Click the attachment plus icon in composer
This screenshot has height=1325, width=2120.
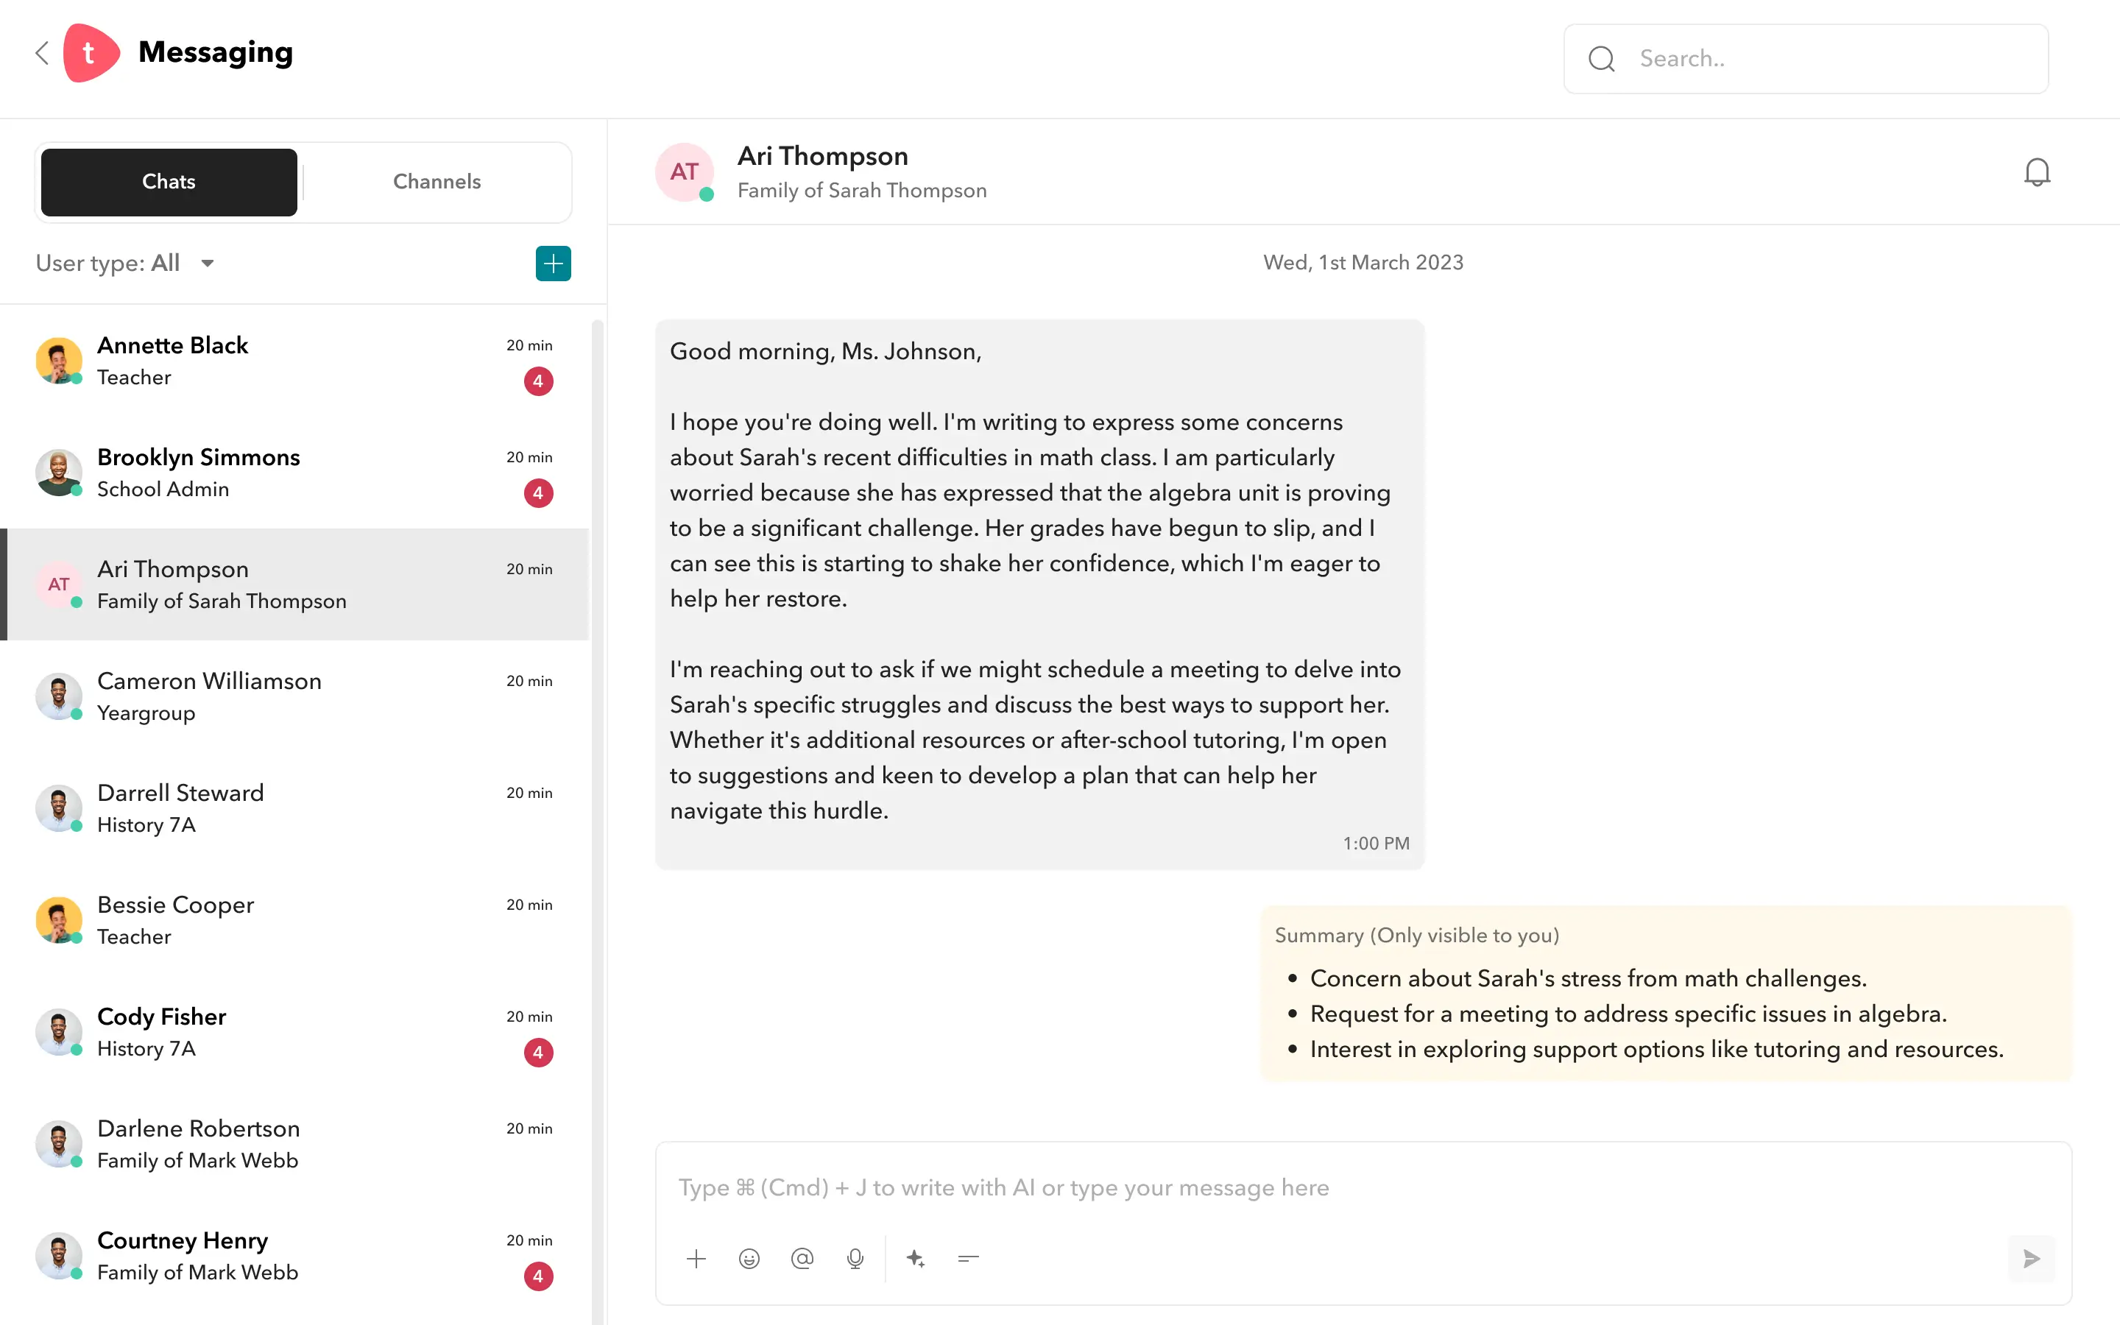[x=696, y=1259]
